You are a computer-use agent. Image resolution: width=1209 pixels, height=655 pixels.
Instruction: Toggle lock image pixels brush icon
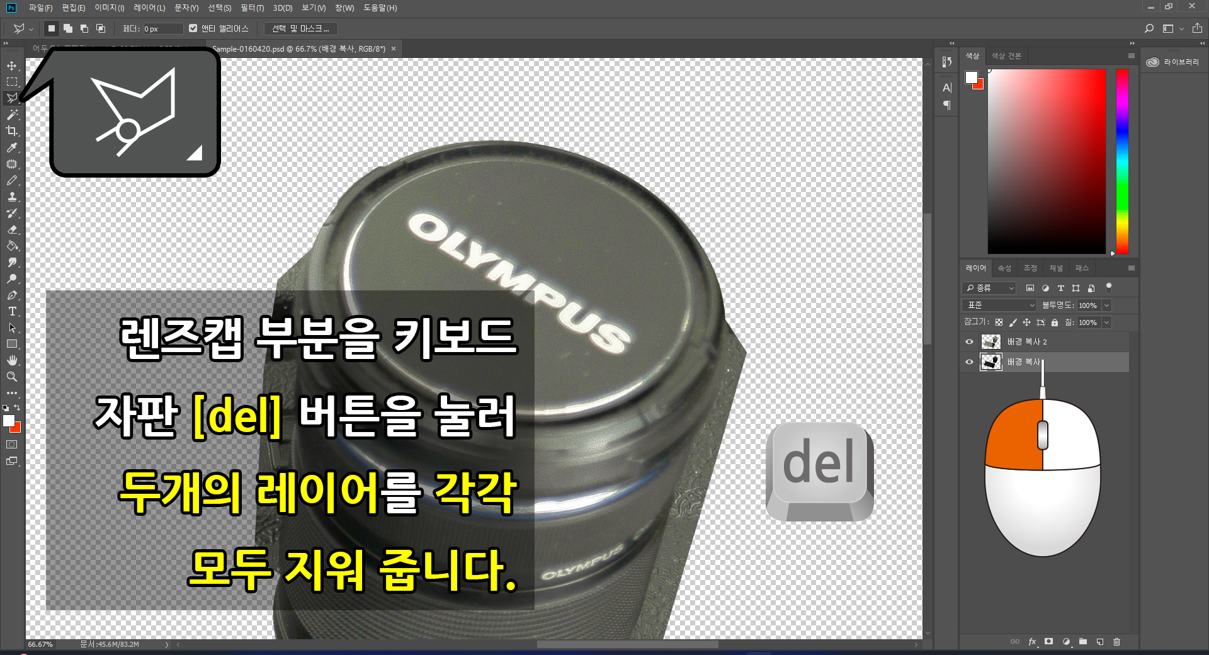point(1013,322)
